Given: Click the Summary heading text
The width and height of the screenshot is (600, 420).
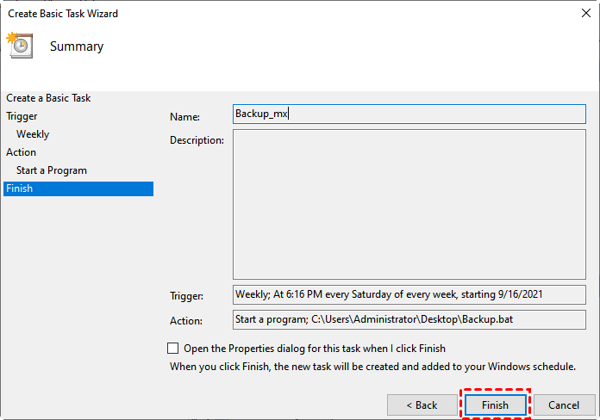Looking at the screenshot, I should tap(77, 46).
